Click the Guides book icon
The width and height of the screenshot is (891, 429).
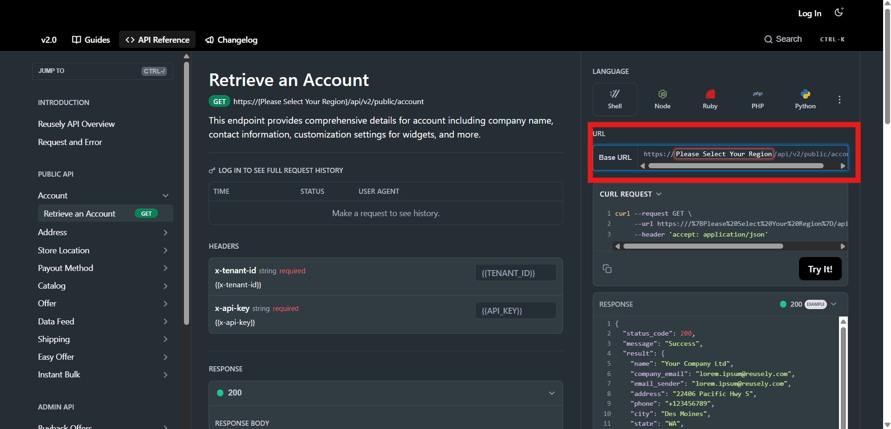click(x=77, y=40)
